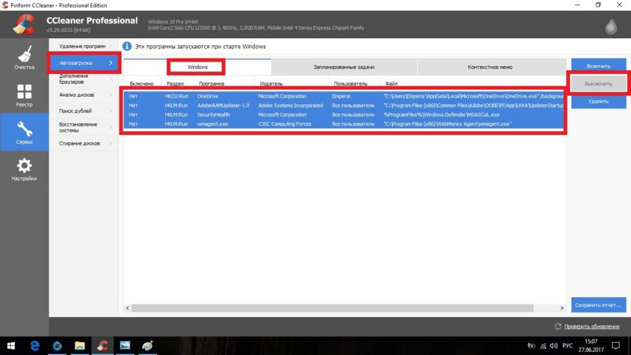Open the Реестр registry section
The width and height of the screenshot is (631, 355).
point(24,95)
